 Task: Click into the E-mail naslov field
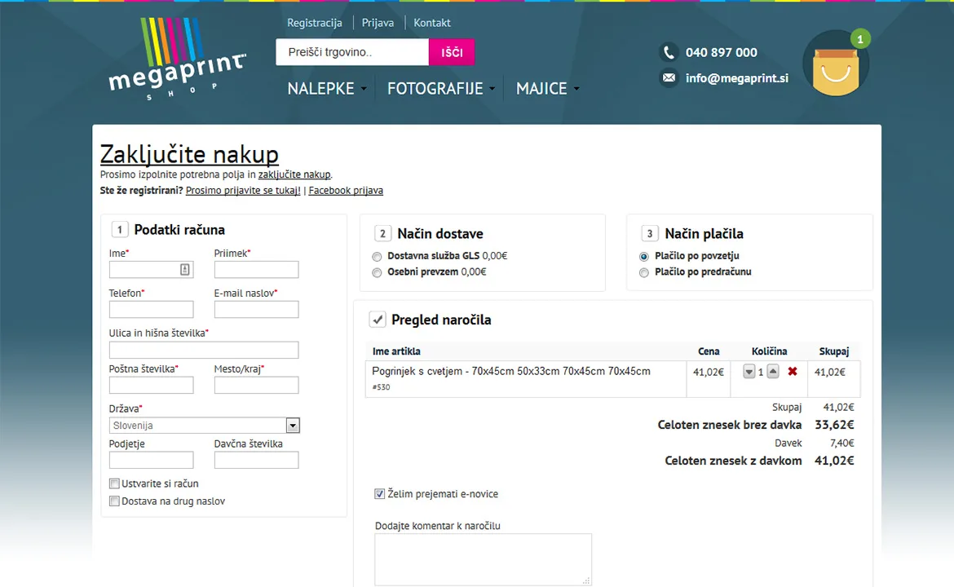coord(256,310)
